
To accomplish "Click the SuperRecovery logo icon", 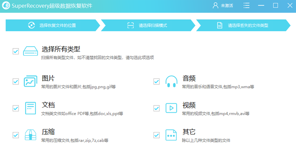I will pyautogui.click(x=6, y=6).
